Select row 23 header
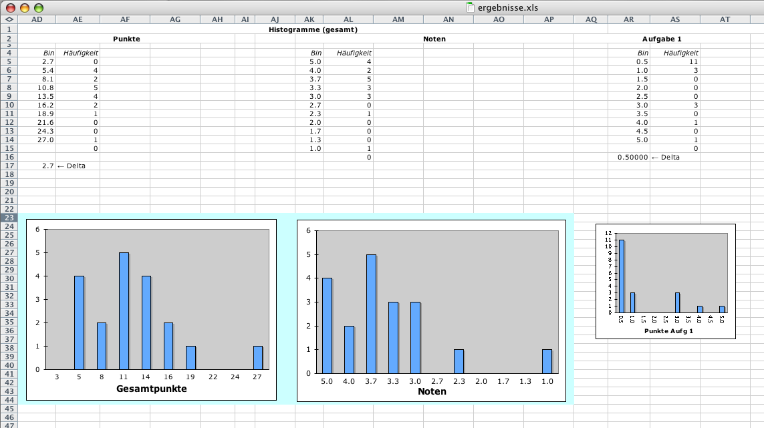Viewport: 764px width, 428px height. (x=9, y=218)
